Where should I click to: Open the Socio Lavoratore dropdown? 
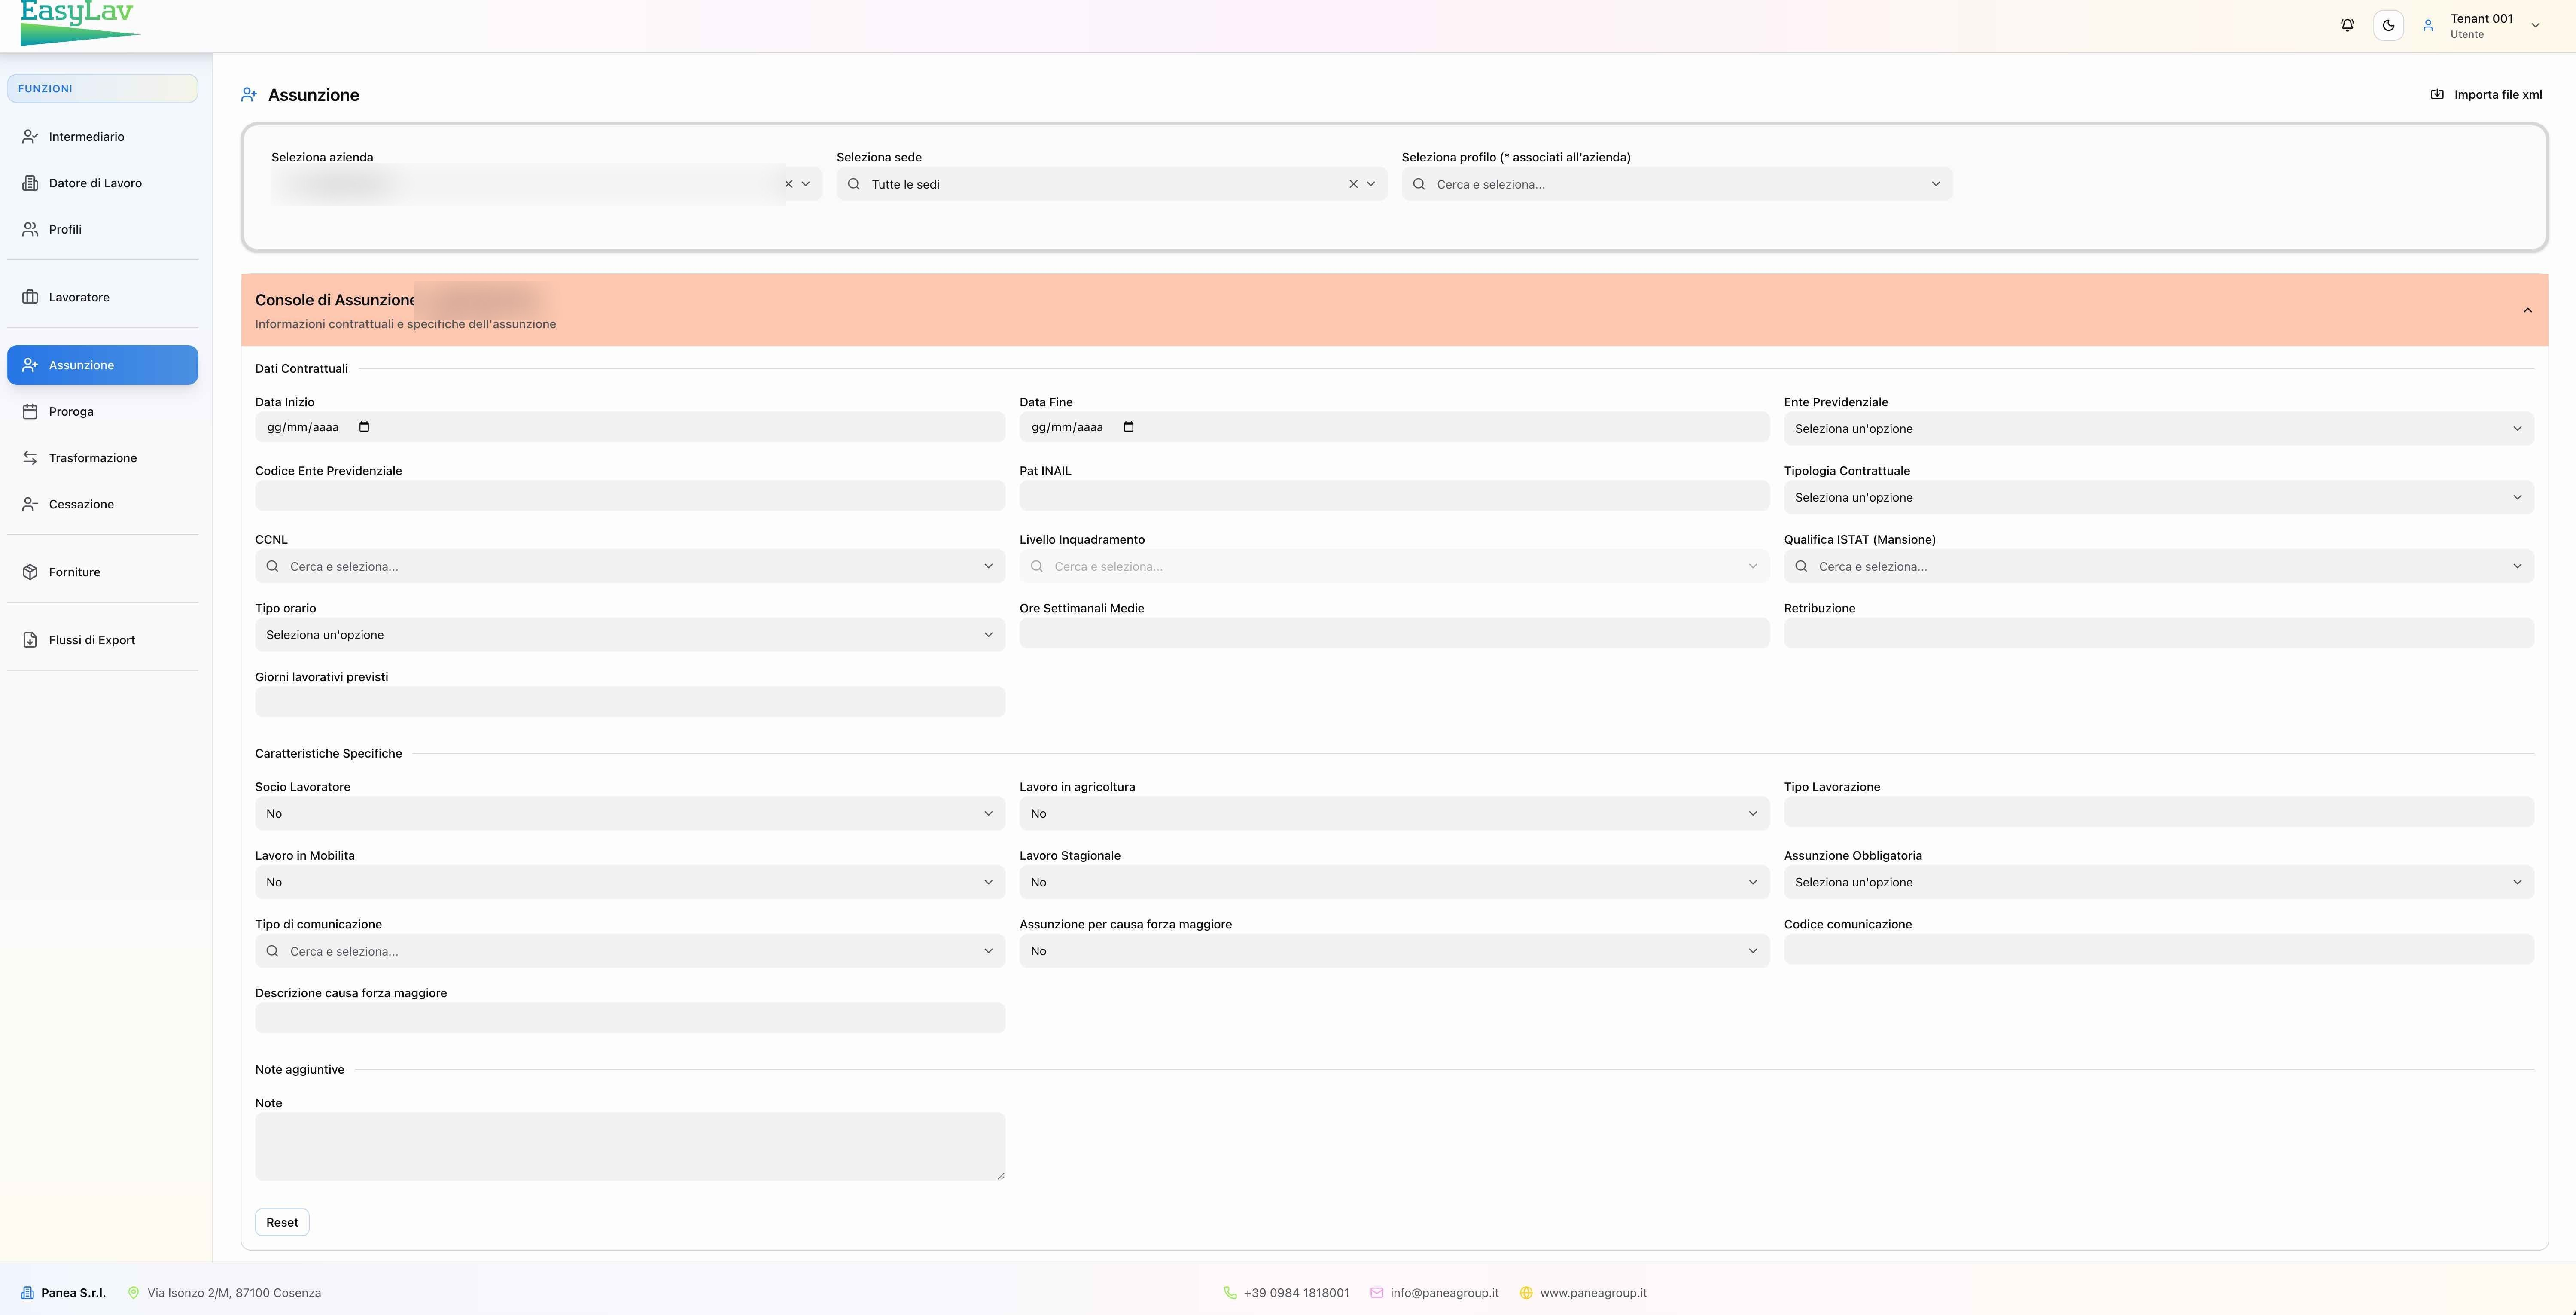[x=630, y=813]
